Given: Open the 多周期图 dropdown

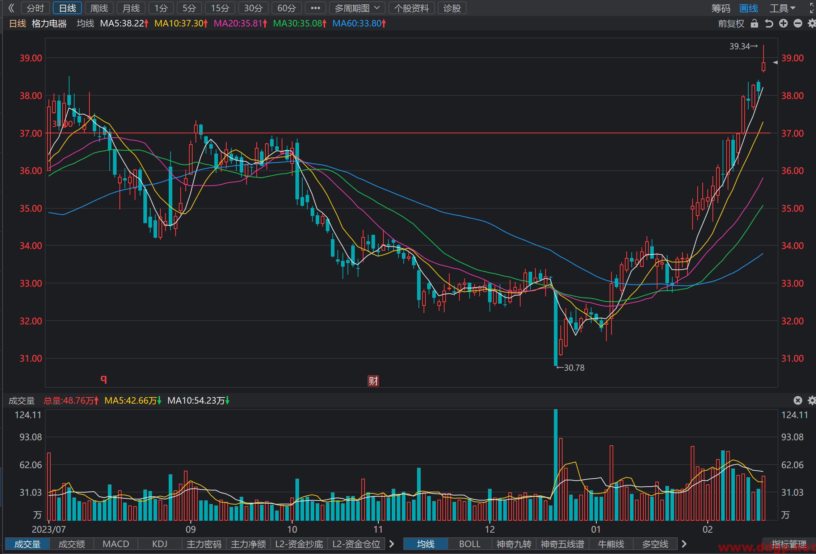Looking at the screenshot, I should point(357,8).
